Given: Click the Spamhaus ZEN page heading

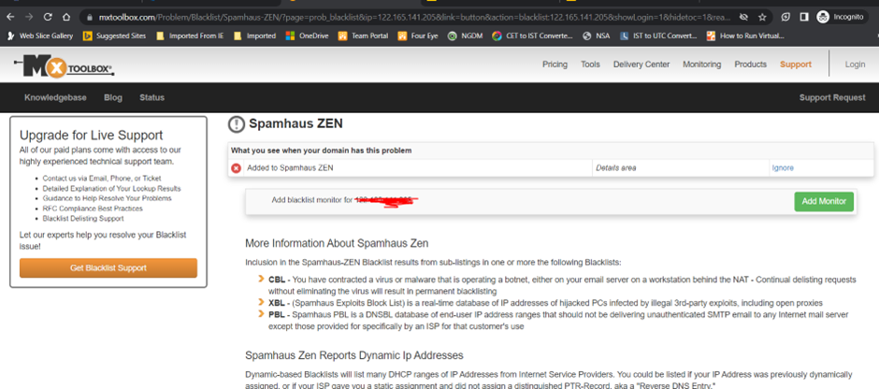Looking at the screenshot, I should (295, 123).
